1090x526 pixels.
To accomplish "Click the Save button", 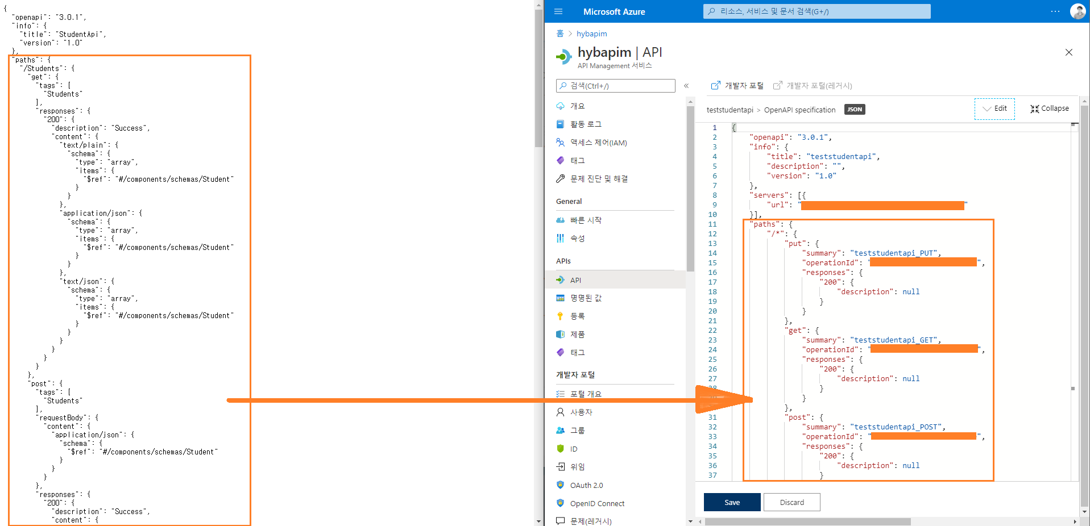I will 732,502.
